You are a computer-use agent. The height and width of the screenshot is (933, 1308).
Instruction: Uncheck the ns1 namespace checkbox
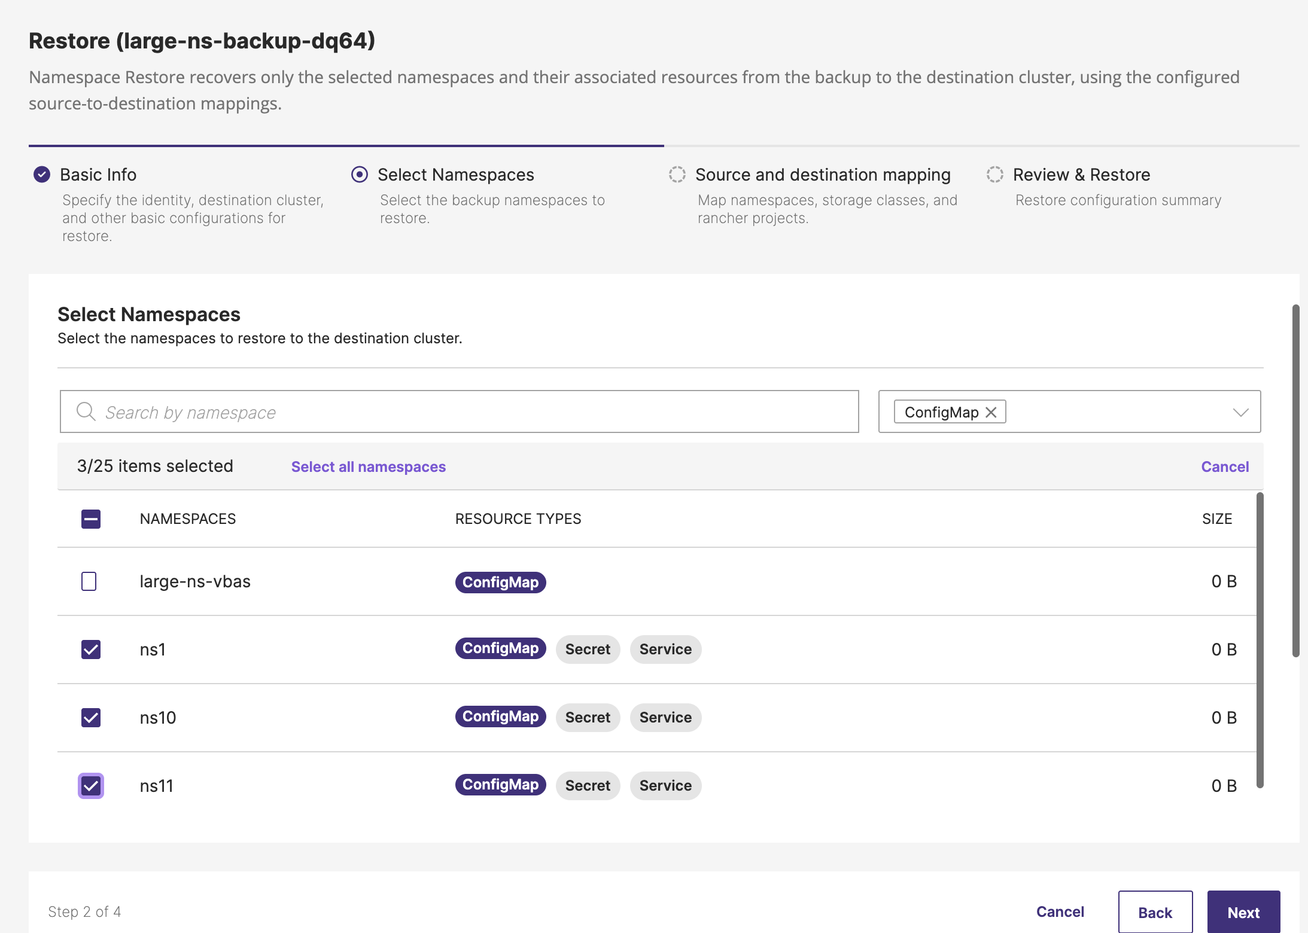(x=91, y=650)
